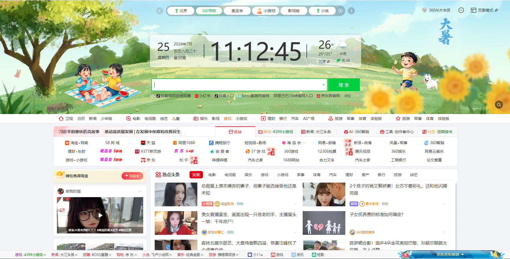
Task: Open the 子女抚养费的标准如何确定 news thumbnail
Action: tap(324, 223)
